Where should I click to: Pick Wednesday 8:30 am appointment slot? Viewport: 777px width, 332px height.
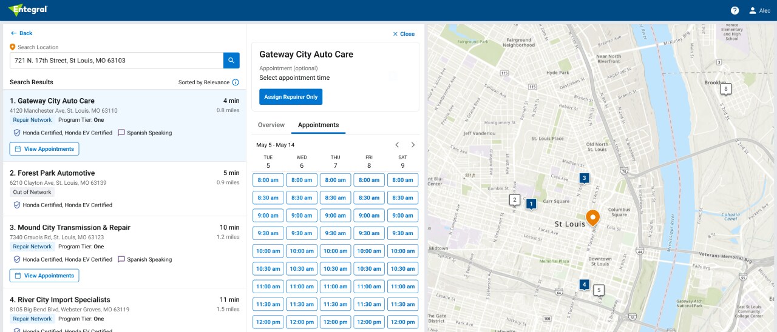302,198
